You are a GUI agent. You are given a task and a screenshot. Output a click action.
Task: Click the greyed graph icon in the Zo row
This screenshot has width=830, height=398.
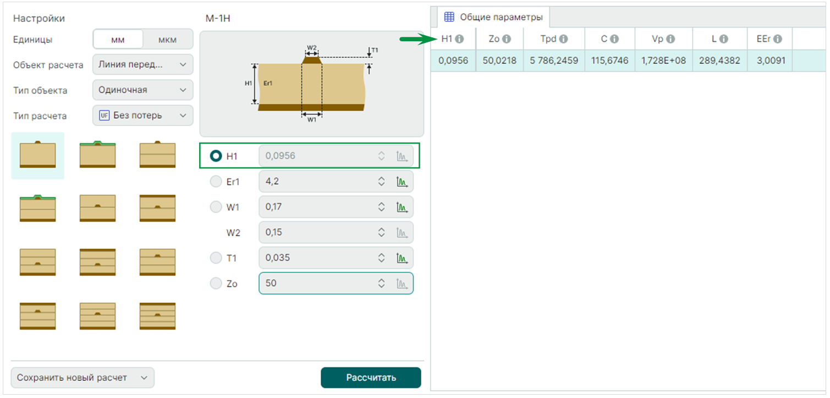click(402, 283)
